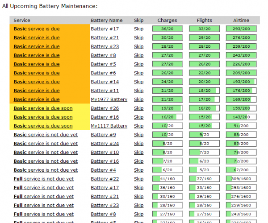This screenshot has height=223, width=268.
Task: Open 'Basic service is due' link for Battery #21
Action: point(37,38)
